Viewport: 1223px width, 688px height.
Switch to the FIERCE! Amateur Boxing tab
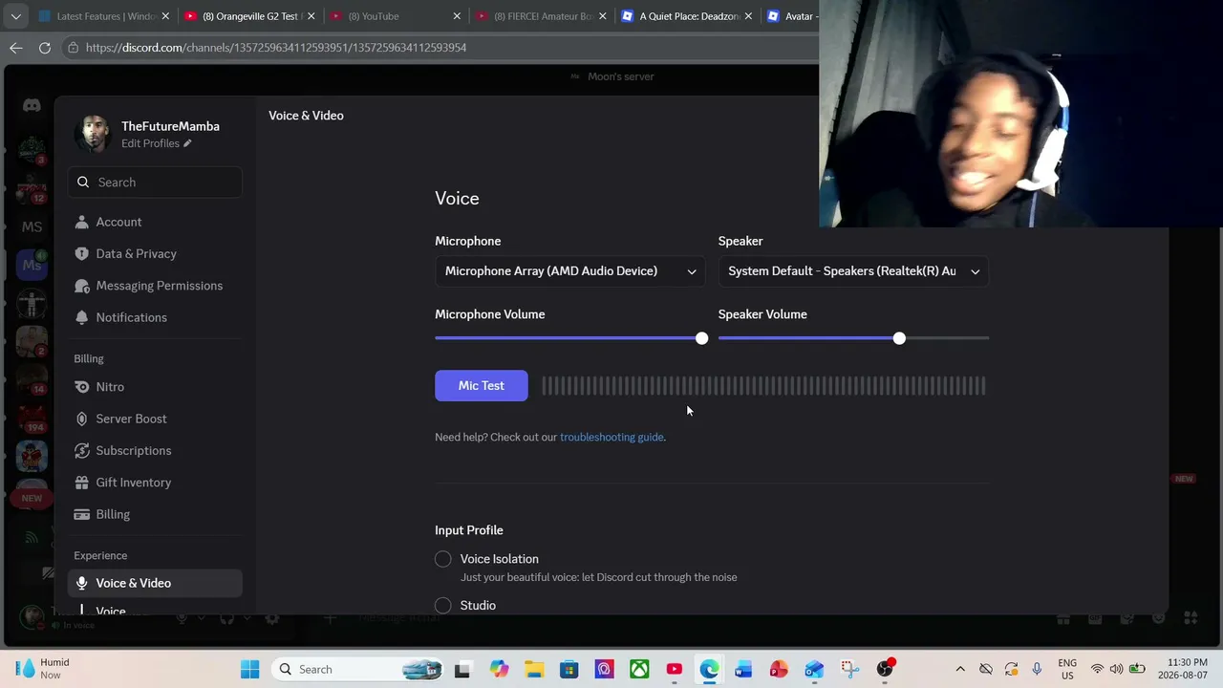click(x=540, y=16)
